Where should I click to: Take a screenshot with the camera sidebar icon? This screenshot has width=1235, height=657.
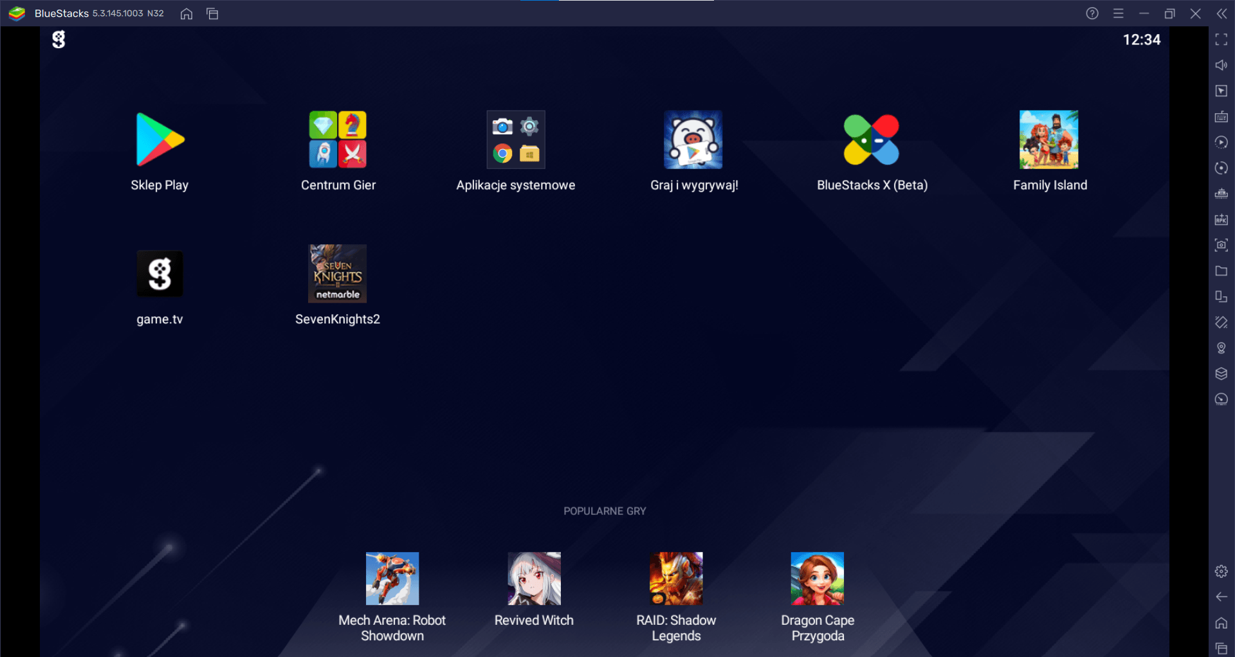(x=1221, y=246)
